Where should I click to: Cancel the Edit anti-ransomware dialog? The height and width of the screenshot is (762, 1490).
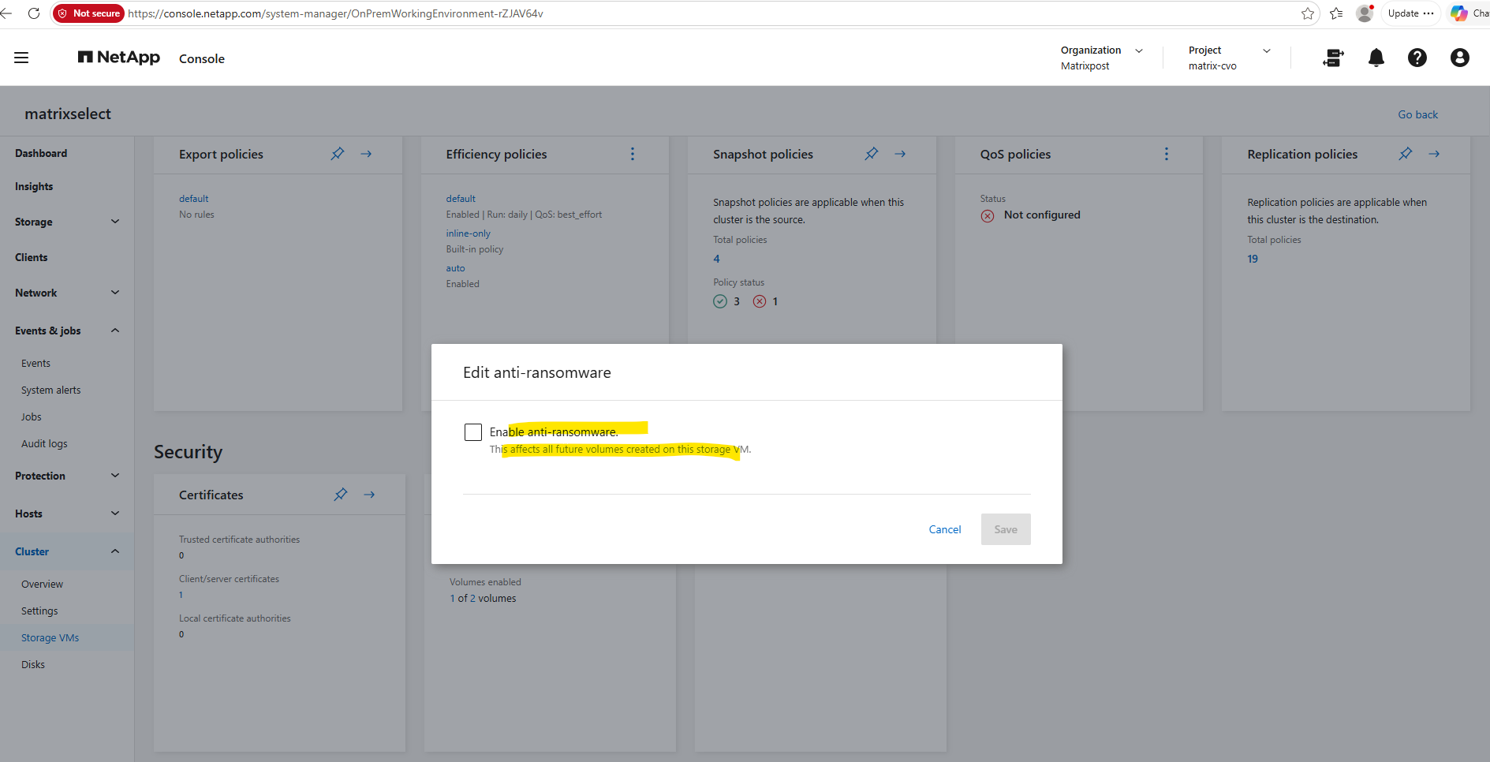point(945,529)
